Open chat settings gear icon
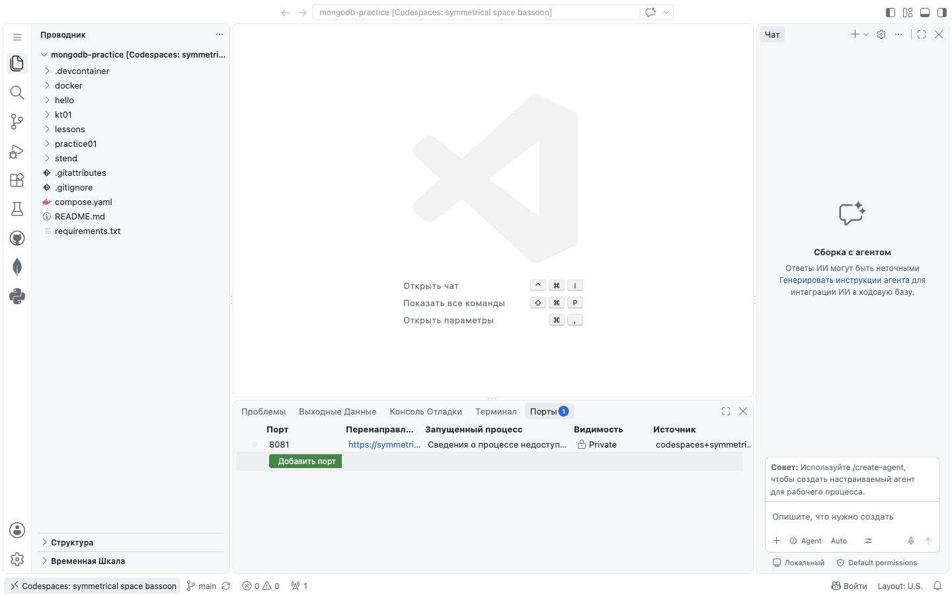 (881, 34)
